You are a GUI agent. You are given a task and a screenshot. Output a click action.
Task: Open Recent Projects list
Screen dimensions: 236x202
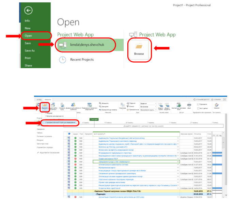82,60
